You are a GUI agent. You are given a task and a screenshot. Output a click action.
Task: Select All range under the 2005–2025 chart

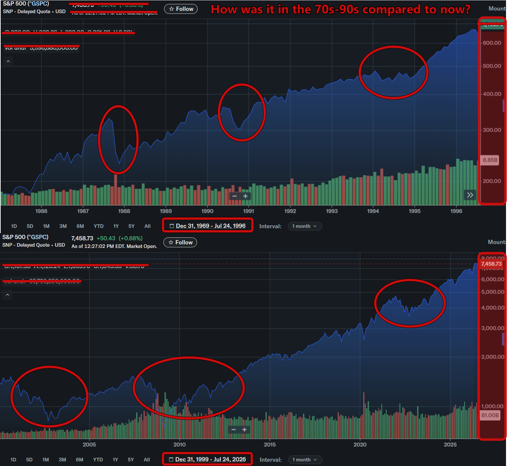coord(147,460)
